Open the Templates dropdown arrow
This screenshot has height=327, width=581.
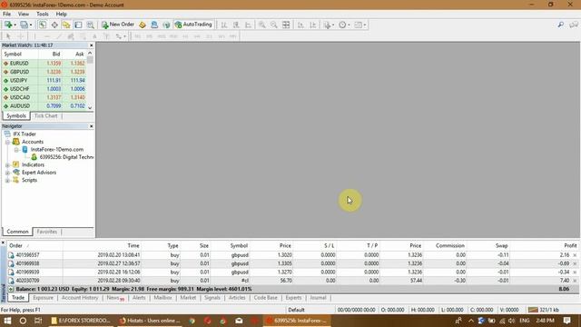coord(365,25)
